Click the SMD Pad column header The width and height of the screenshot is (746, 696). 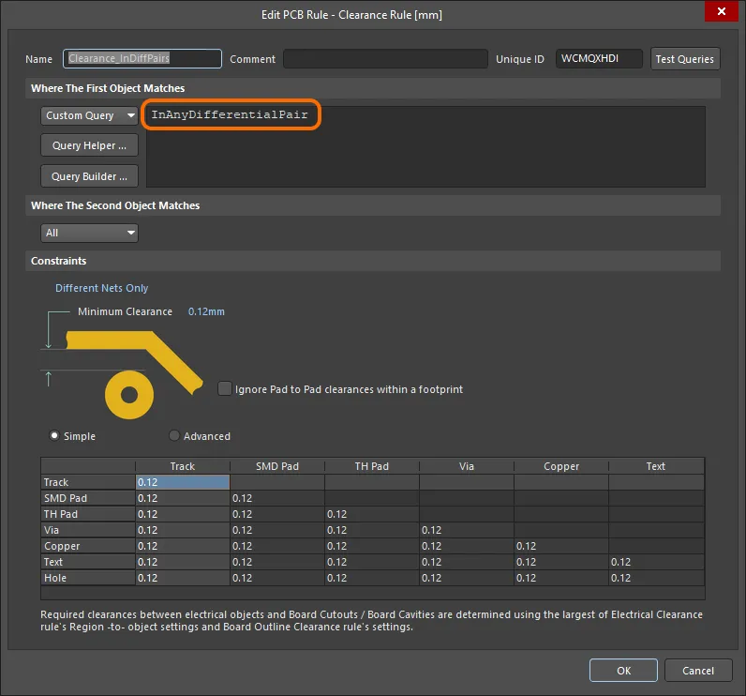pos(277,466)
